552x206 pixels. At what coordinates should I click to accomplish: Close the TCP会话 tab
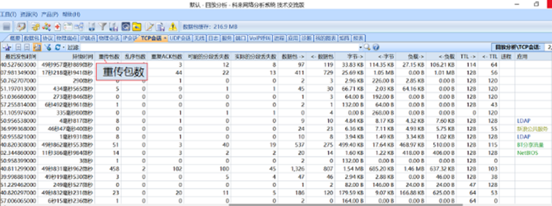click(x=166, y=38)
